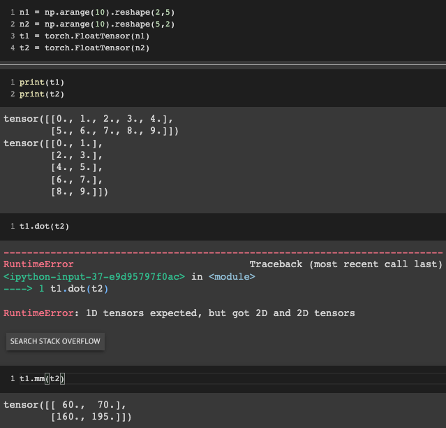
Task: Click the tensor row [8., 9.]
Action: point(80,192)
